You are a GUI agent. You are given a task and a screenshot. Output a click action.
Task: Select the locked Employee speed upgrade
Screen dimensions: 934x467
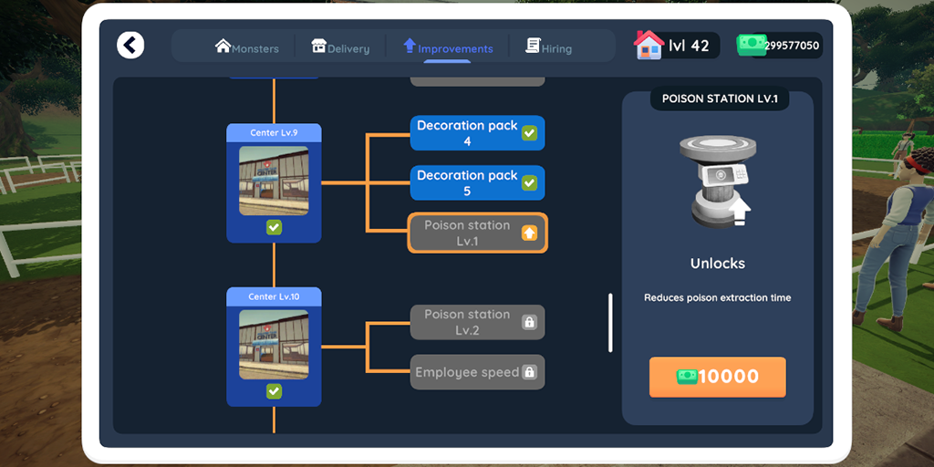click(477, 372)
